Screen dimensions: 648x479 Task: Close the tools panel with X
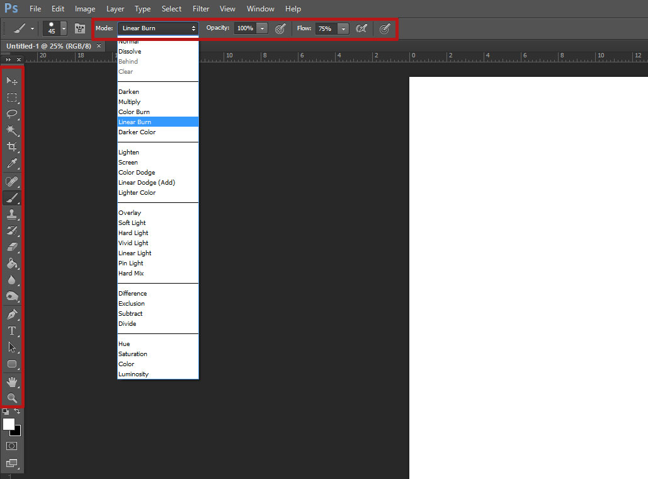coord(19,60)
